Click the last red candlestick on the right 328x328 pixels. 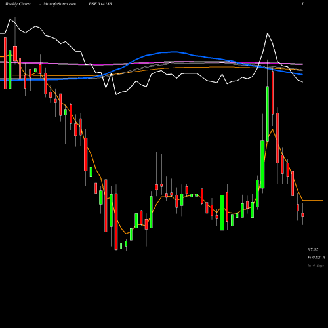point(302,215)
